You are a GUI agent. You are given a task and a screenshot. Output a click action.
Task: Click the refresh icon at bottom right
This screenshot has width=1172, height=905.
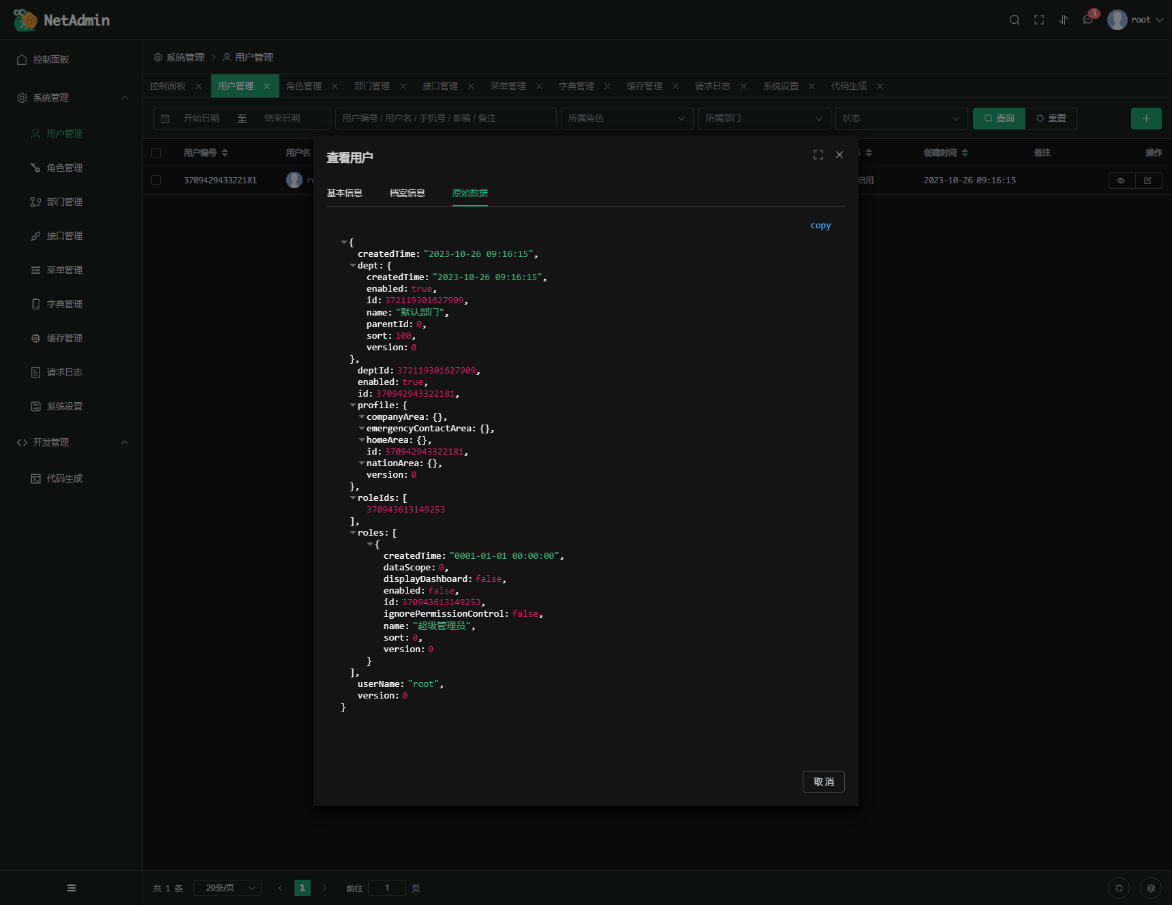pyautogui.click(x=1119, y=888)
